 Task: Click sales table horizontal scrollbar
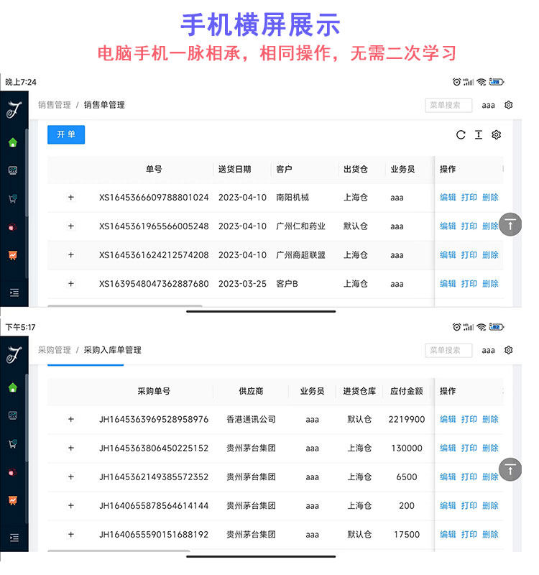point(124,305)
